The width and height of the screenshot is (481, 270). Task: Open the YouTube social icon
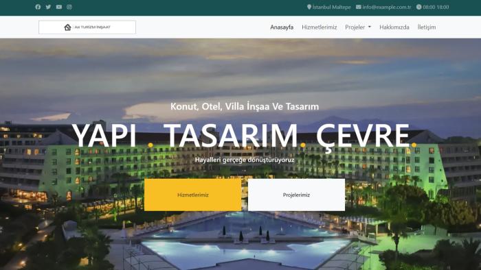tap(59, 7)
